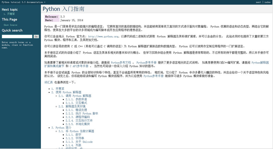Image resolution: width=273 pixels, height=149 pixels.
Task: Open '2.2. 解释器及其环境' section
Action: (72, 106)
